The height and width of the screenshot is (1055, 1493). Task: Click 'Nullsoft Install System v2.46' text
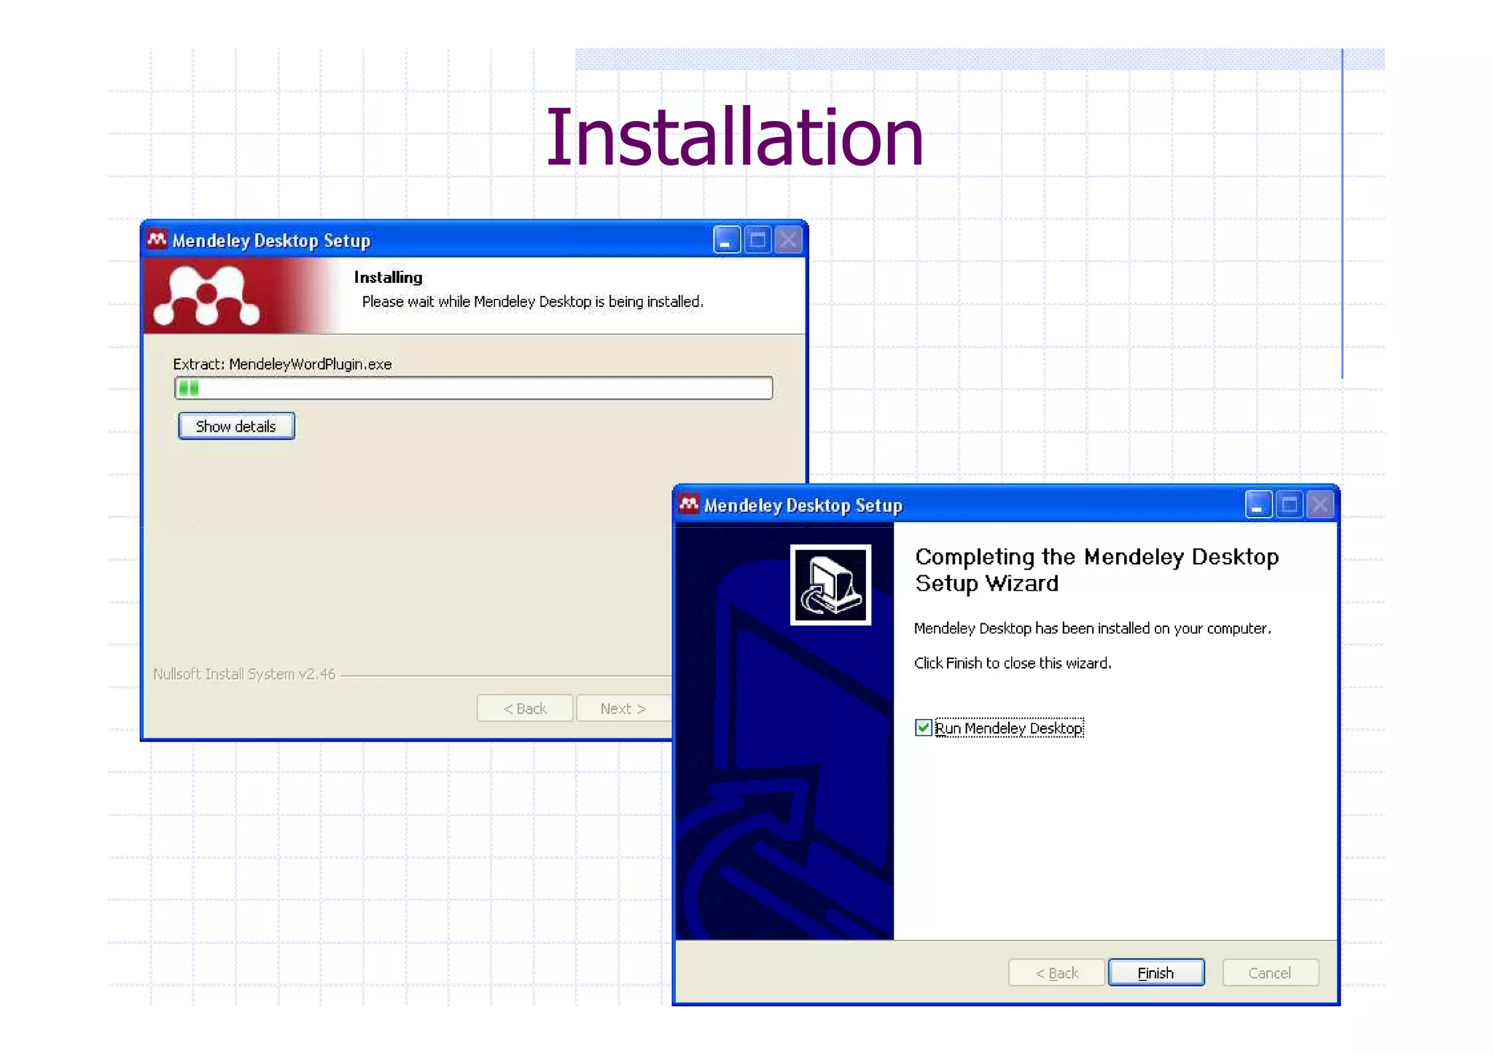[244, 674]
